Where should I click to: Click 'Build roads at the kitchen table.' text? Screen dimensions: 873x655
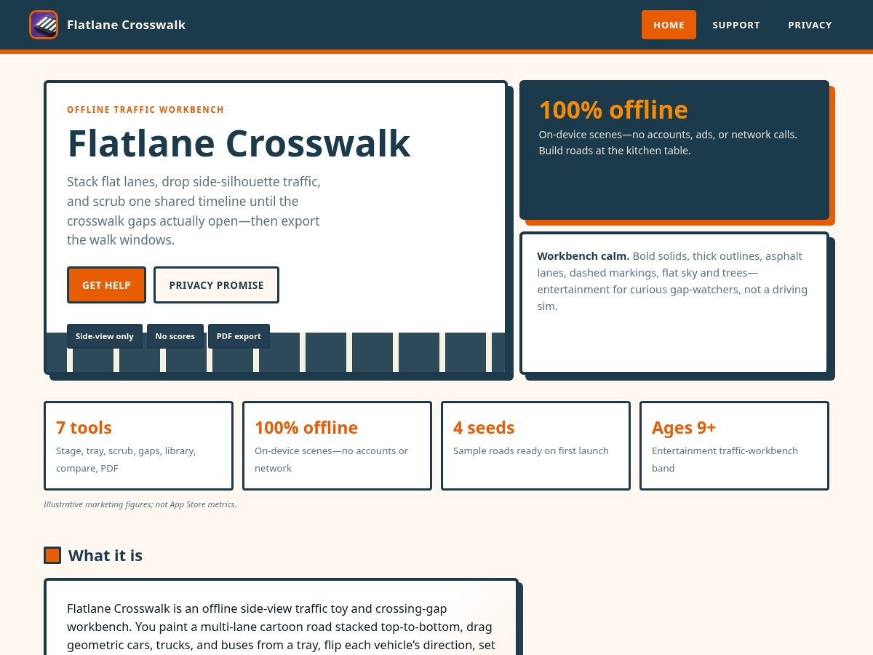click(x=615, y=151)
